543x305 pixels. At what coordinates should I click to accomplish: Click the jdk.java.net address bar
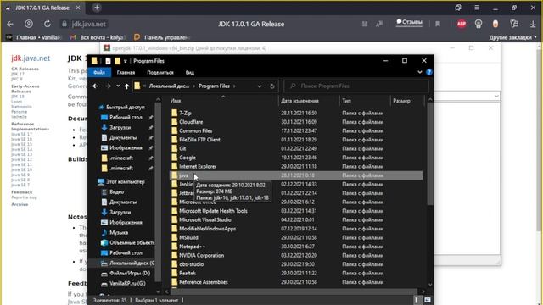(88, 24)
